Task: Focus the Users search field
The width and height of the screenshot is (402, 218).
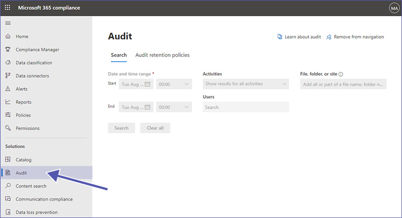Action: (246, 107)
